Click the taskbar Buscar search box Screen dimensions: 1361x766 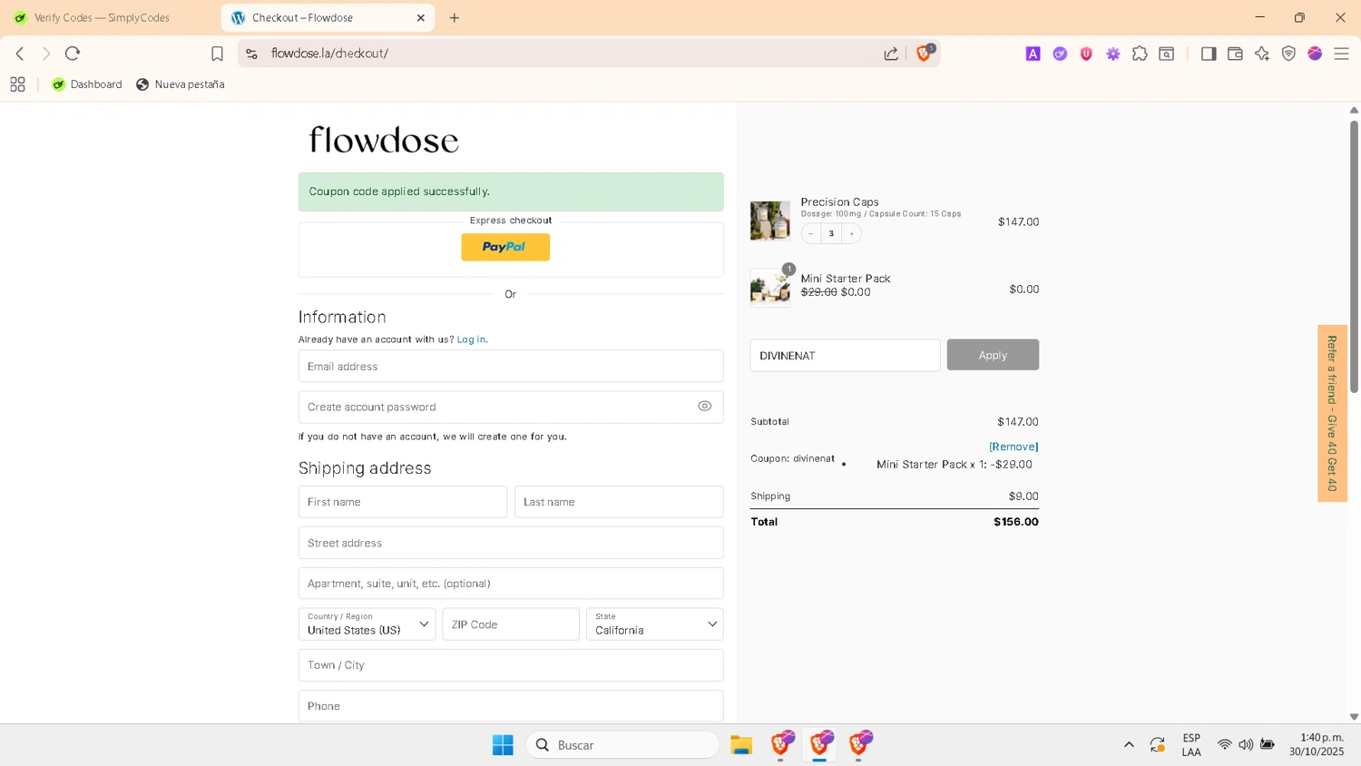click(622, 745)
